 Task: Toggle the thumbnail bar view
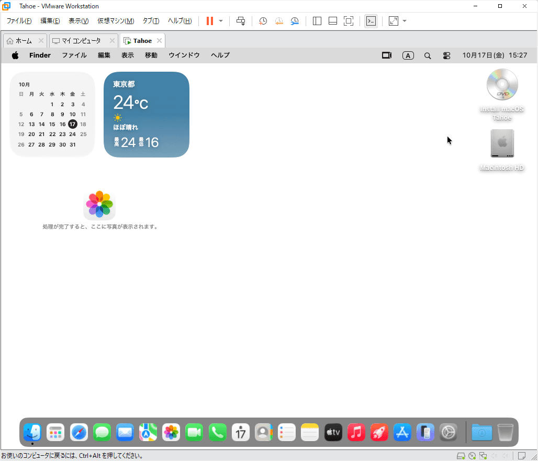[x=333, y=21]
